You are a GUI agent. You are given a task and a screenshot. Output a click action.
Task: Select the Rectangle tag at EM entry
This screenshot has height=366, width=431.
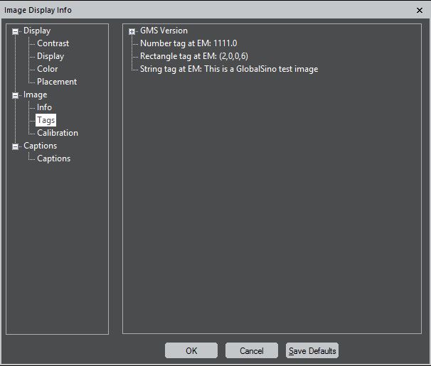[193, 56]
